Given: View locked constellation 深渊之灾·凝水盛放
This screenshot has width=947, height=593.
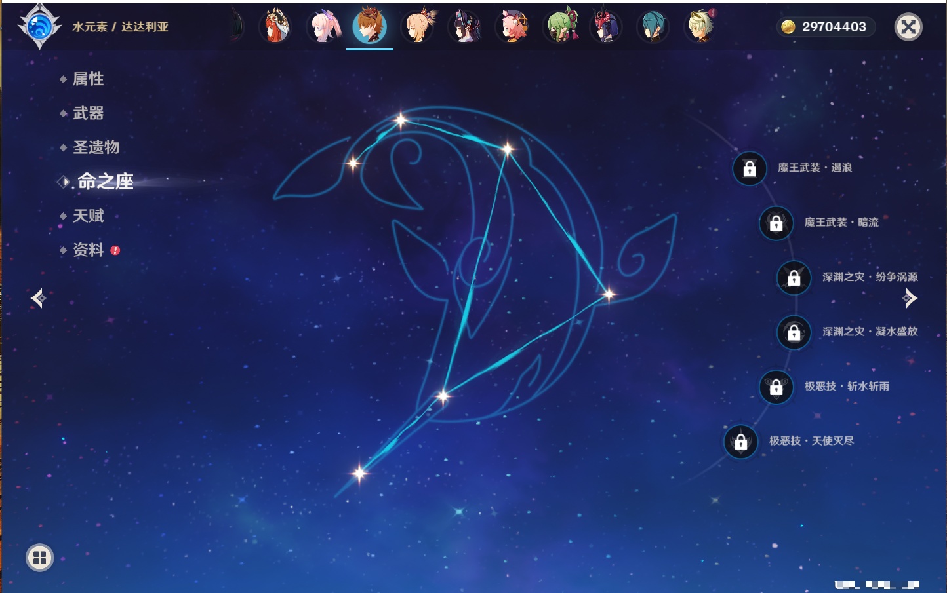Looking at the screenshot, I should 794,332.
